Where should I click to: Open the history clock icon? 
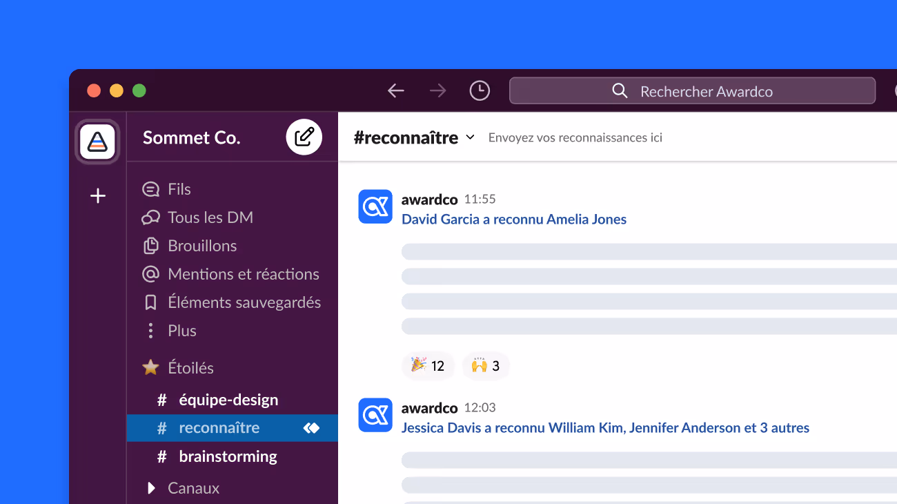480,90
